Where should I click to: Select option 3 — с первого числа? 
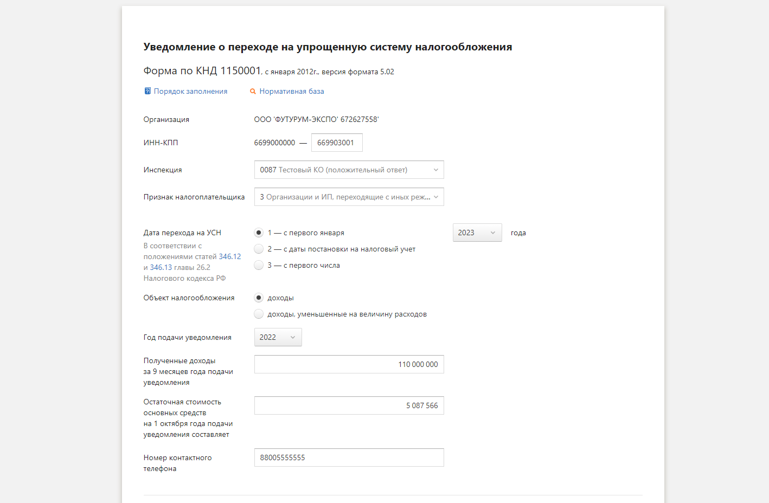(x=259, y=265)
